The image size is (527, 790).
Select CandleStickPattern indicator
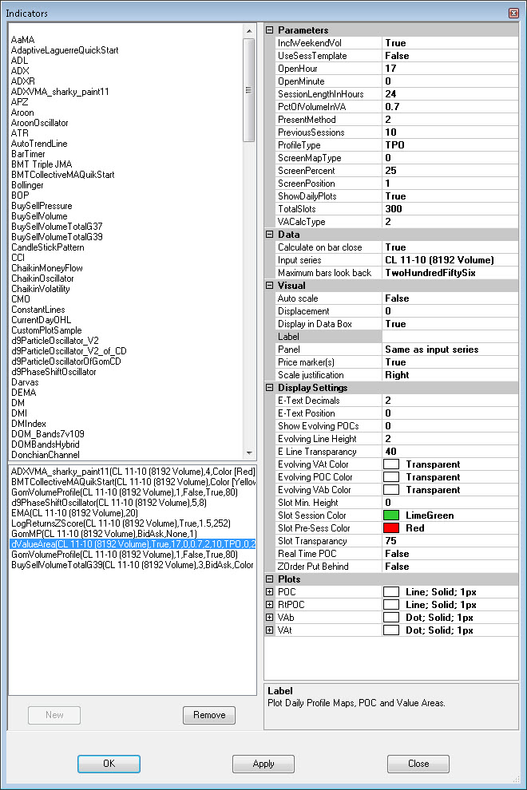click(x=47, y=247)
